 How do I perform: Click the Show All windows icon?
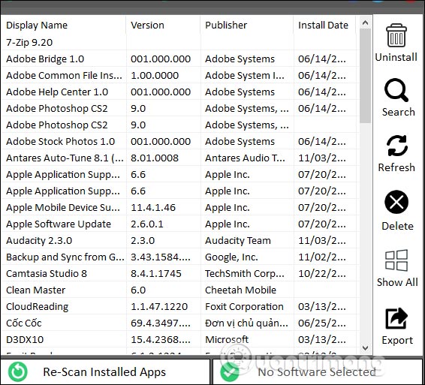point(396,260)
